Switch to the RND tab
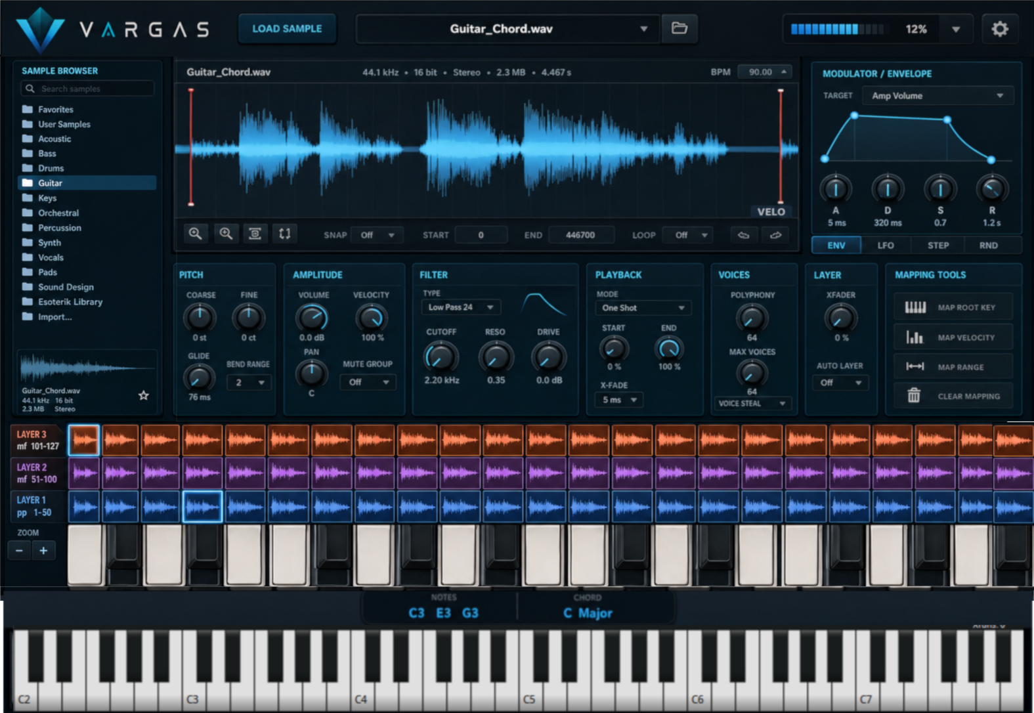 coord(989,245)
